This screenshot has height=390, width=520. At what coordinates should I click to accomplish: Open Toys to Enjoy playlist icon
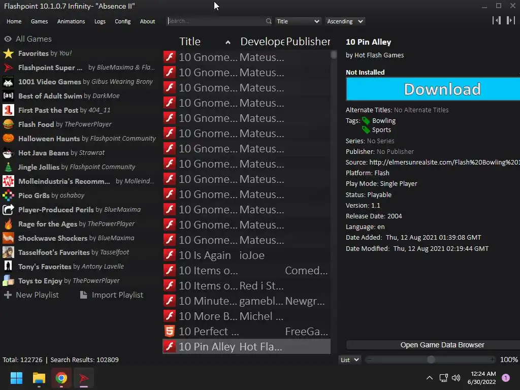[8, 281]
